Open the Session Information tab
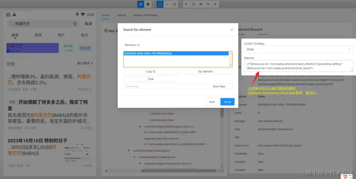 point(146,15)
